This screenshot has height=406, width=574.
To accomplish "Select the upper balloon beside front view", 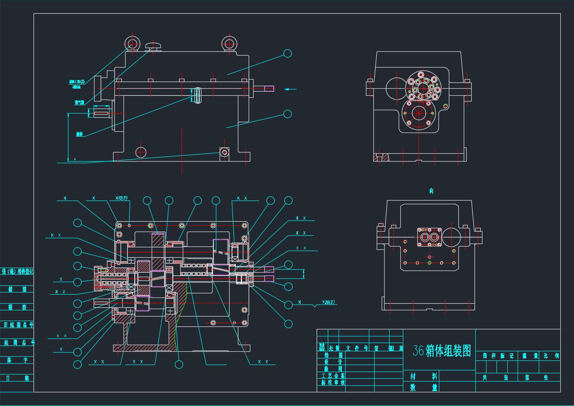I will point(287,53).
